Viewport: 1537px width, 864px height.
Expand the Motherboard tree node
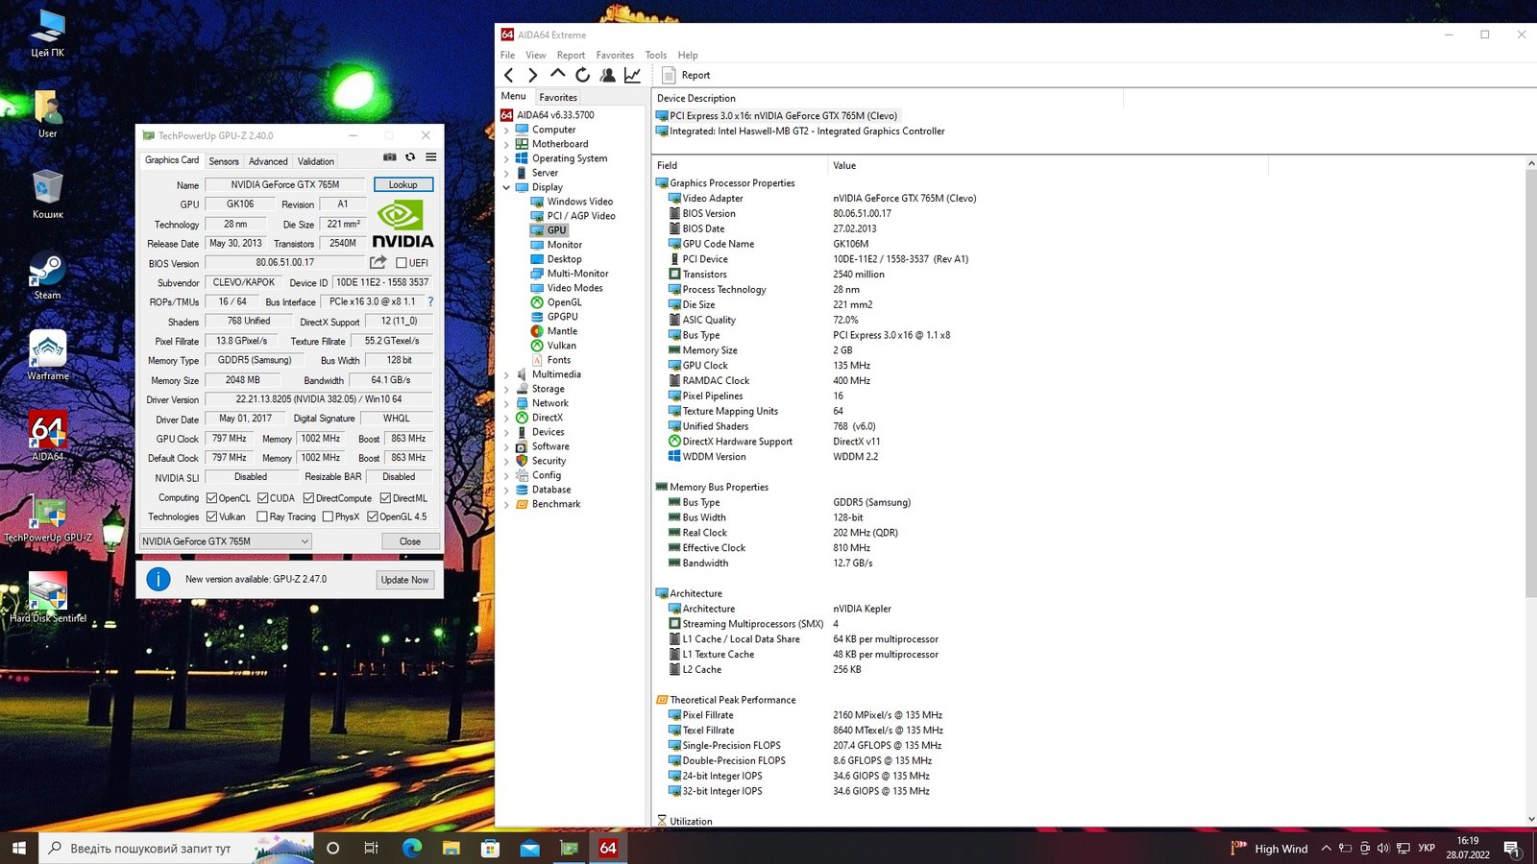pos(506,144)
